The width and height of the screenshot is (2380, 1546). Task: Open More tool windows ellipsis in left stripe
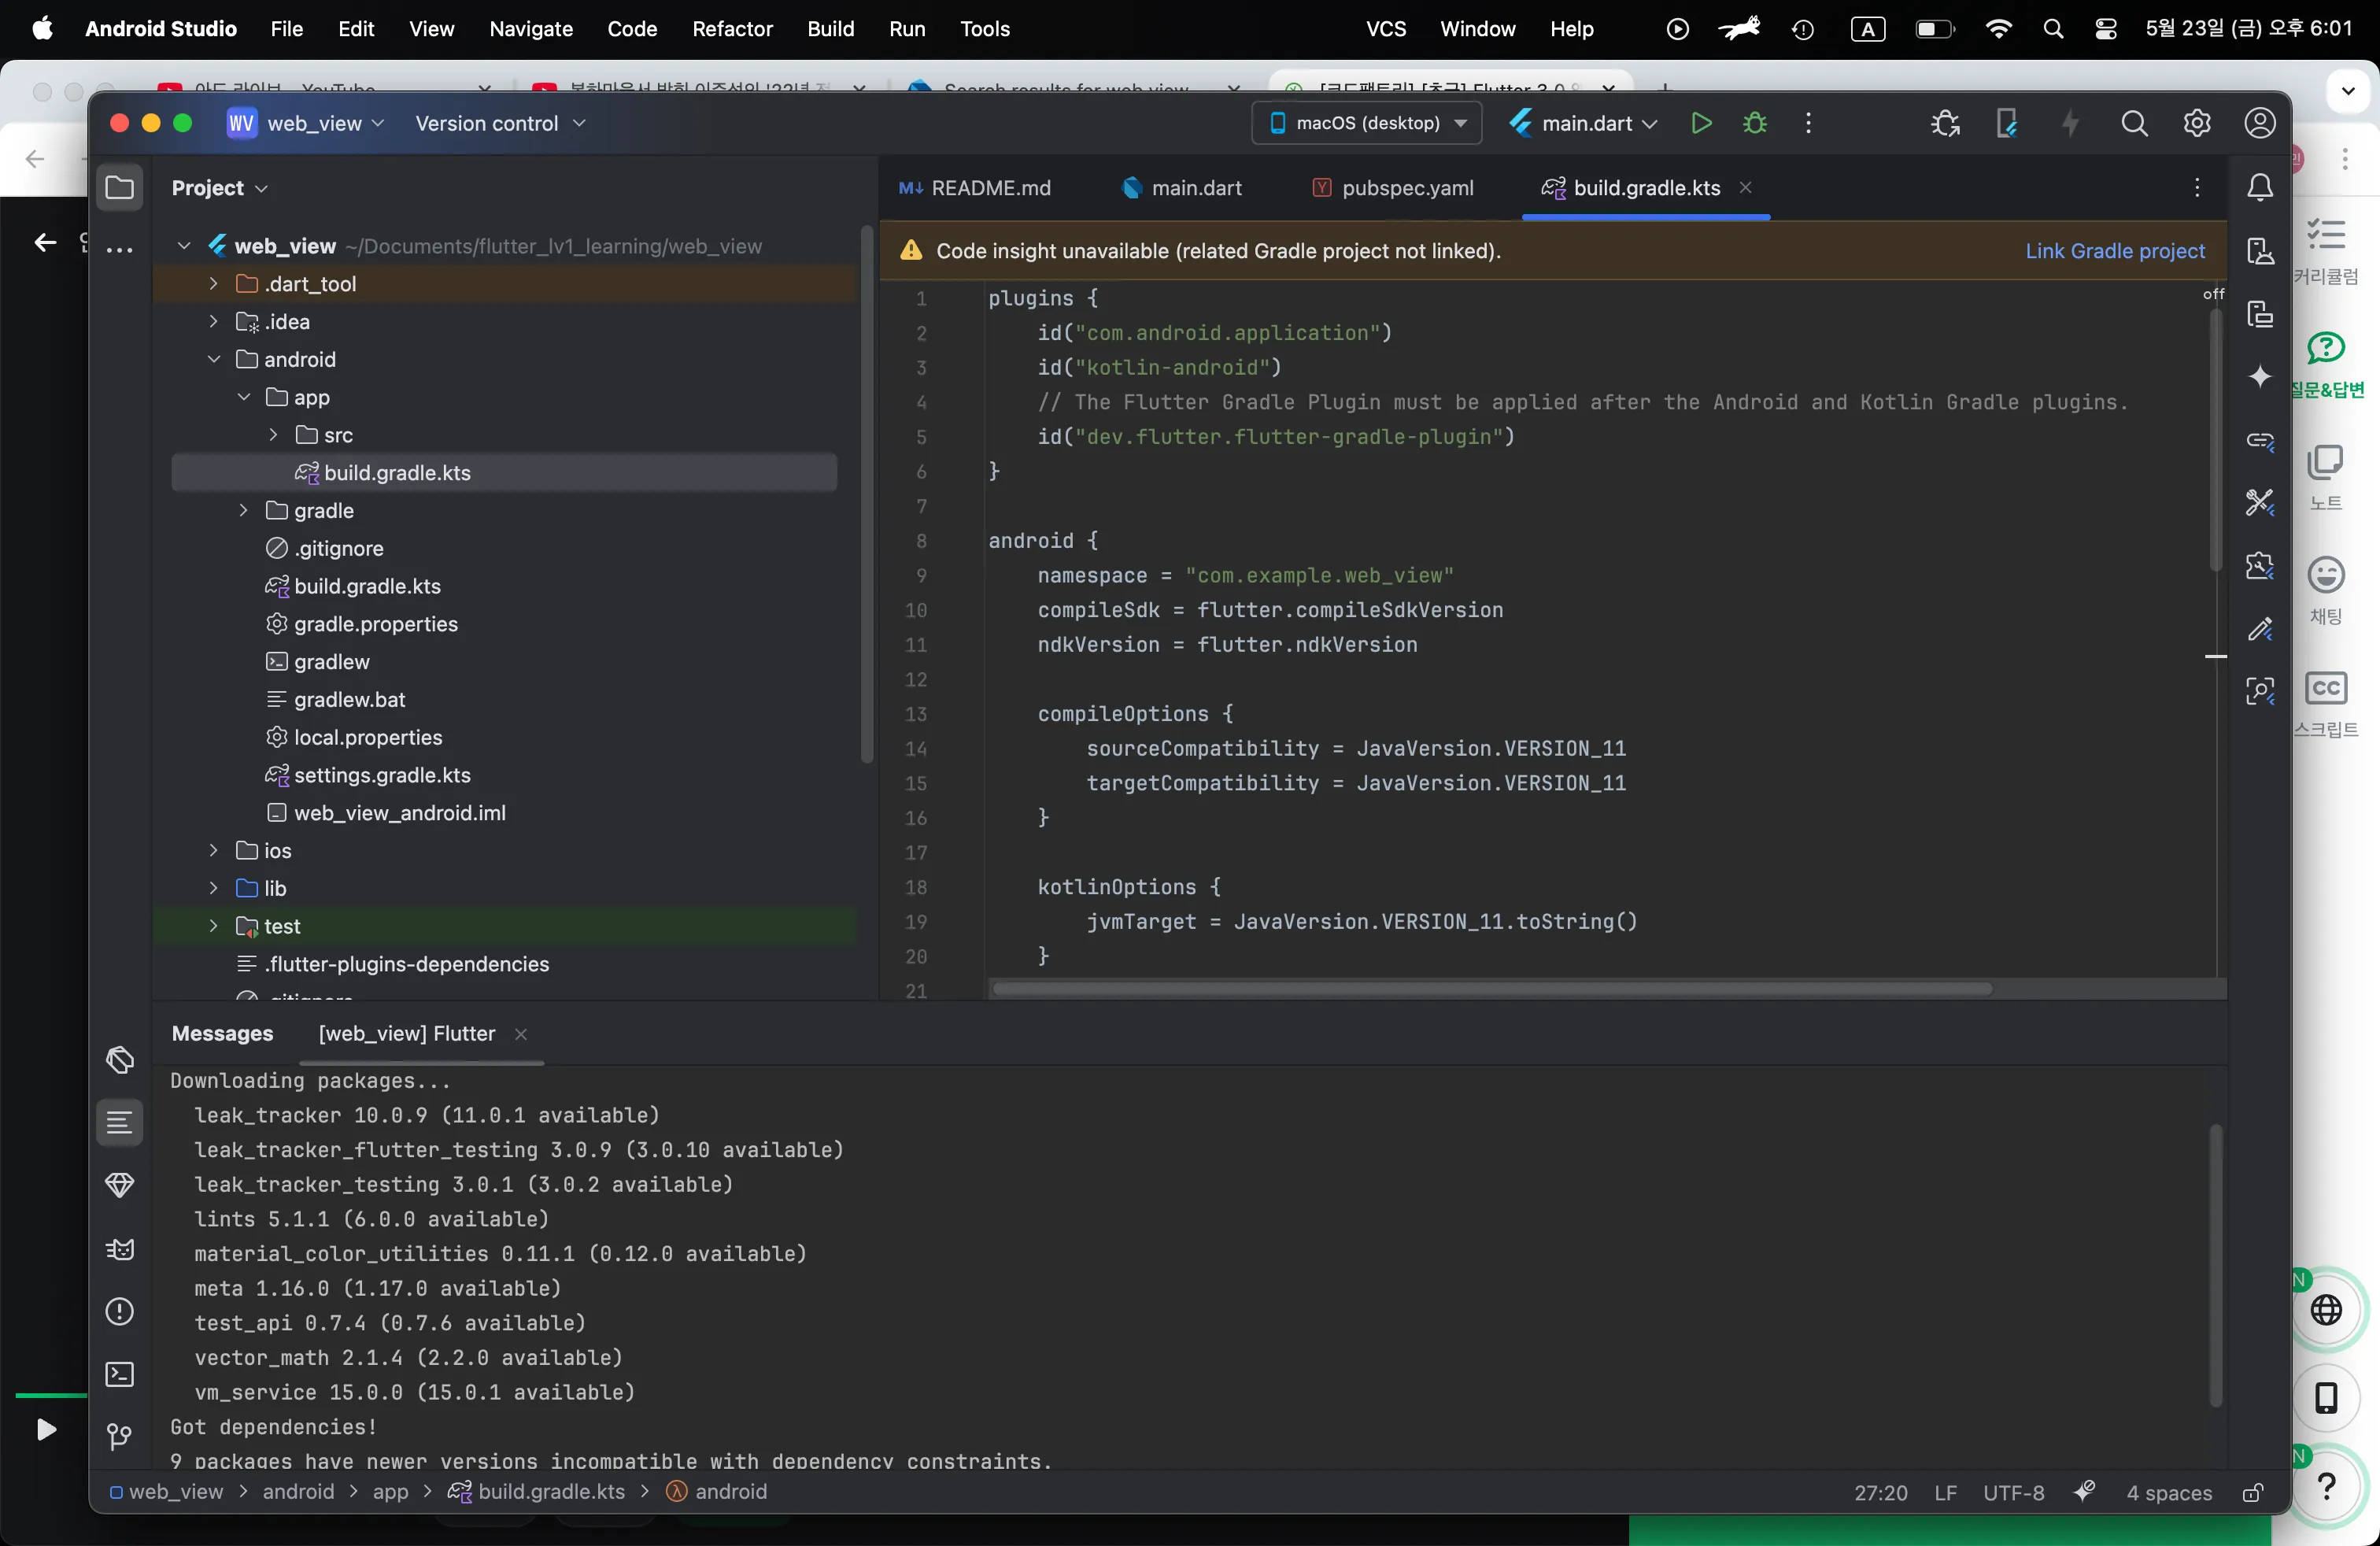pos(120,250)
